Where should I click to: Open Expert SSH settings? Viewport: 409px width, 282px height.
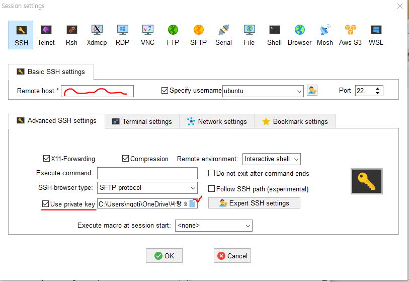[254, 203]
